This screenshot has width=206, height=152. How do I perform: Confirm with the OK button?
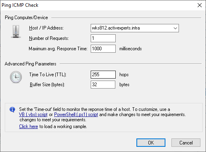151,143
